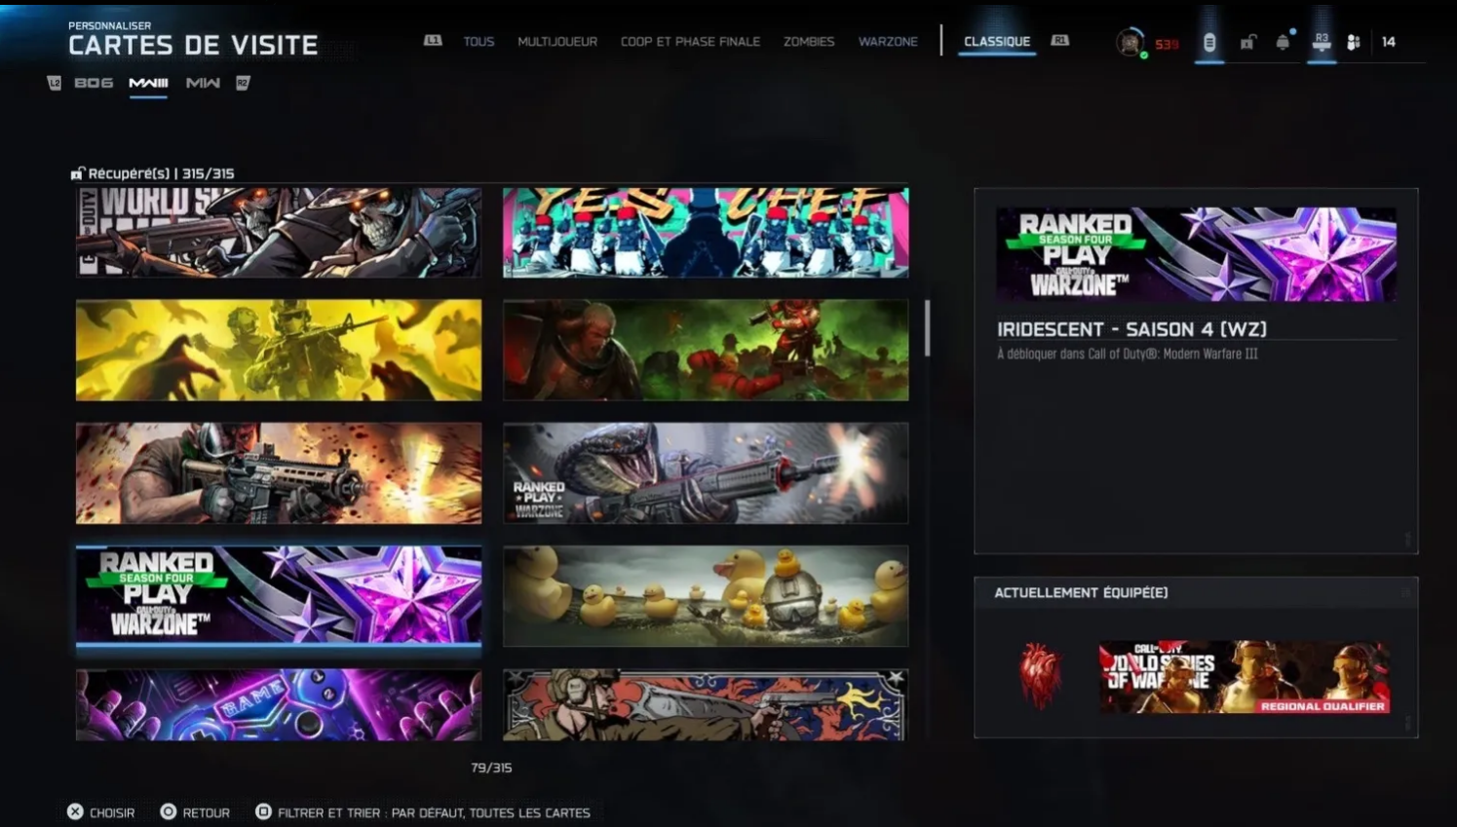Click the CARTES DE VISITE heading

[193, 45]
